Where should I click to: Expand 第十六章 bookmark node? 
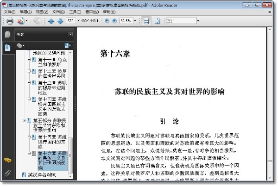(29, 153)
